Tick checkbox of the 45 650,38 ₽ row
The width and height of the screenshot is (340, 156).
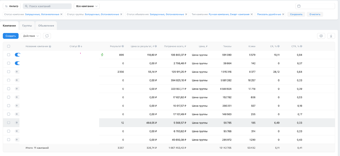pyautogui.click(x=8, y=140)
